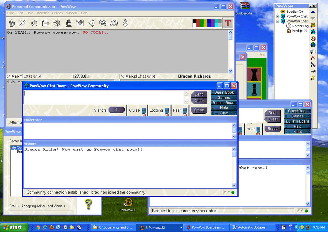Click the open book toolbar icon
This screenshot has height=232, width=328.
coord(114,23)
